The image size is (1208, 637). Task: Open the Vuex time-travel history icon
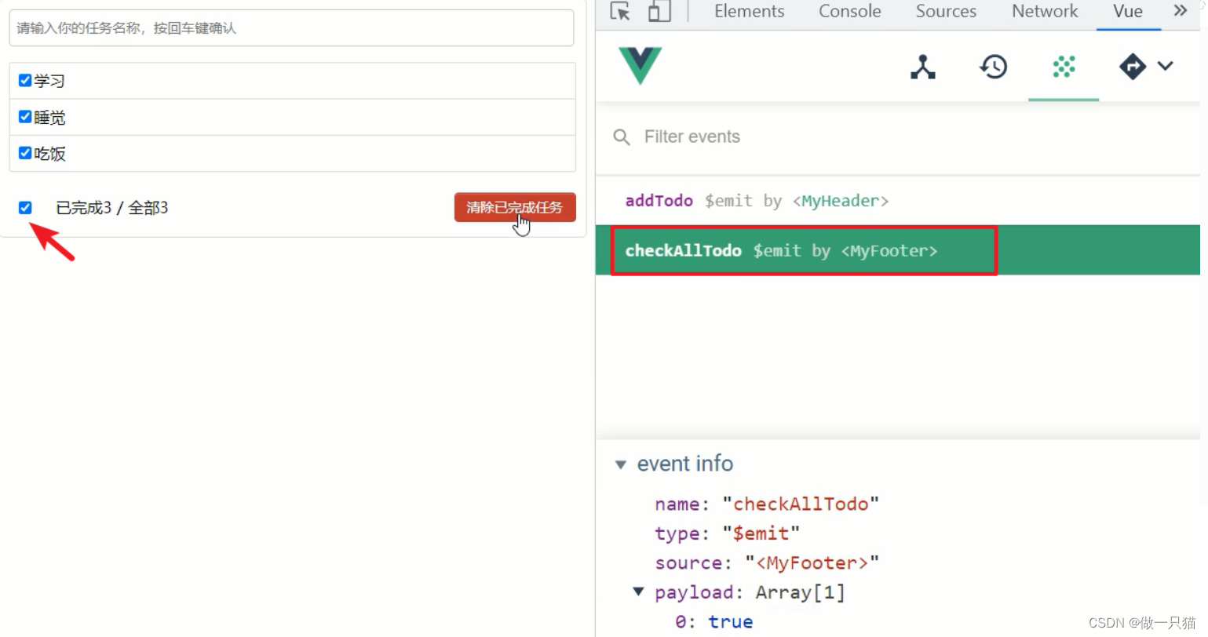point(994,67)
